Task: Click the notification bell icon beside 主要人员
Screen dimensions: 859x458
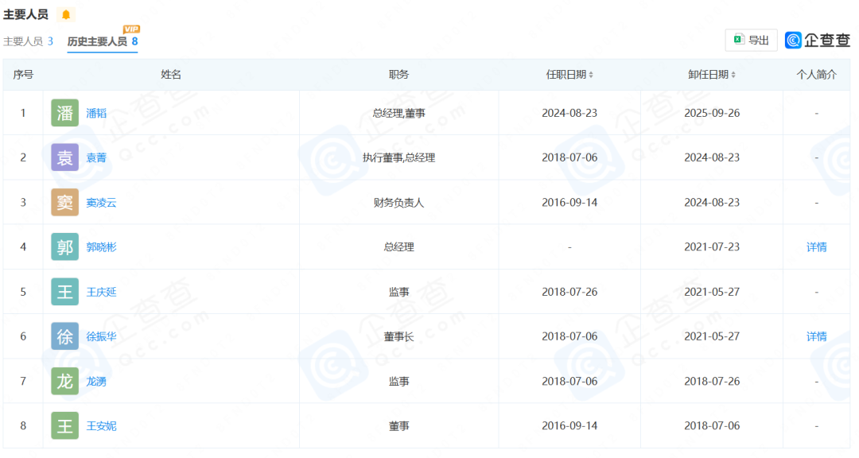Action: click(x=65, y=14)
